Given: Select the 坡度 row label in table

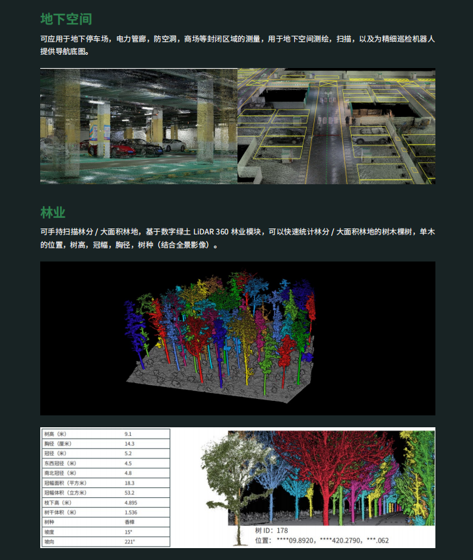Looking at the screenshot, I should (50, 532).
